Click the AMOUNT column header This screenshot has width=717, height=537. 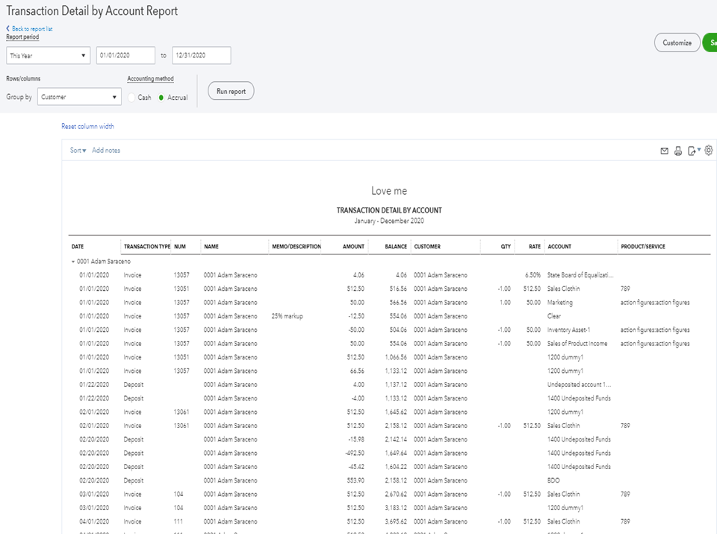[353, 246]
